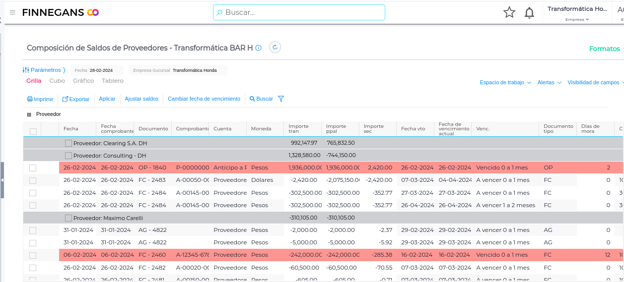Click the info icon beside report title
Image resolution: width=624 pixels, height=282 pixels.
(x=258, y=48)
